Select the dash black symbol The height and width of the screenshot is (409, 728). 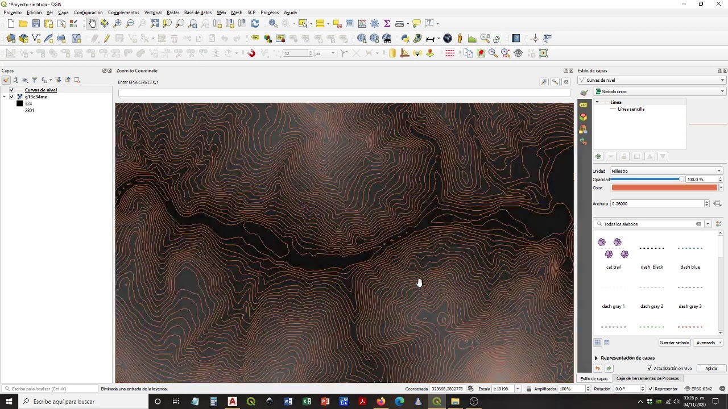tap(652, 253)
